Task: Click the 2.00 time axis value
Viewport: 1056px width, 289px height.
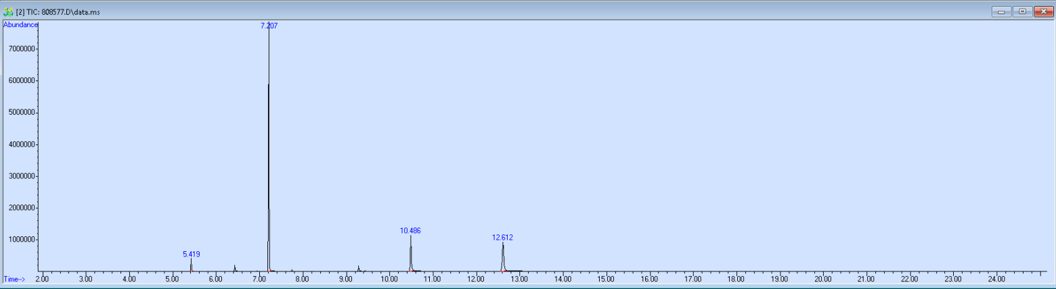Action: click(42, 279)
